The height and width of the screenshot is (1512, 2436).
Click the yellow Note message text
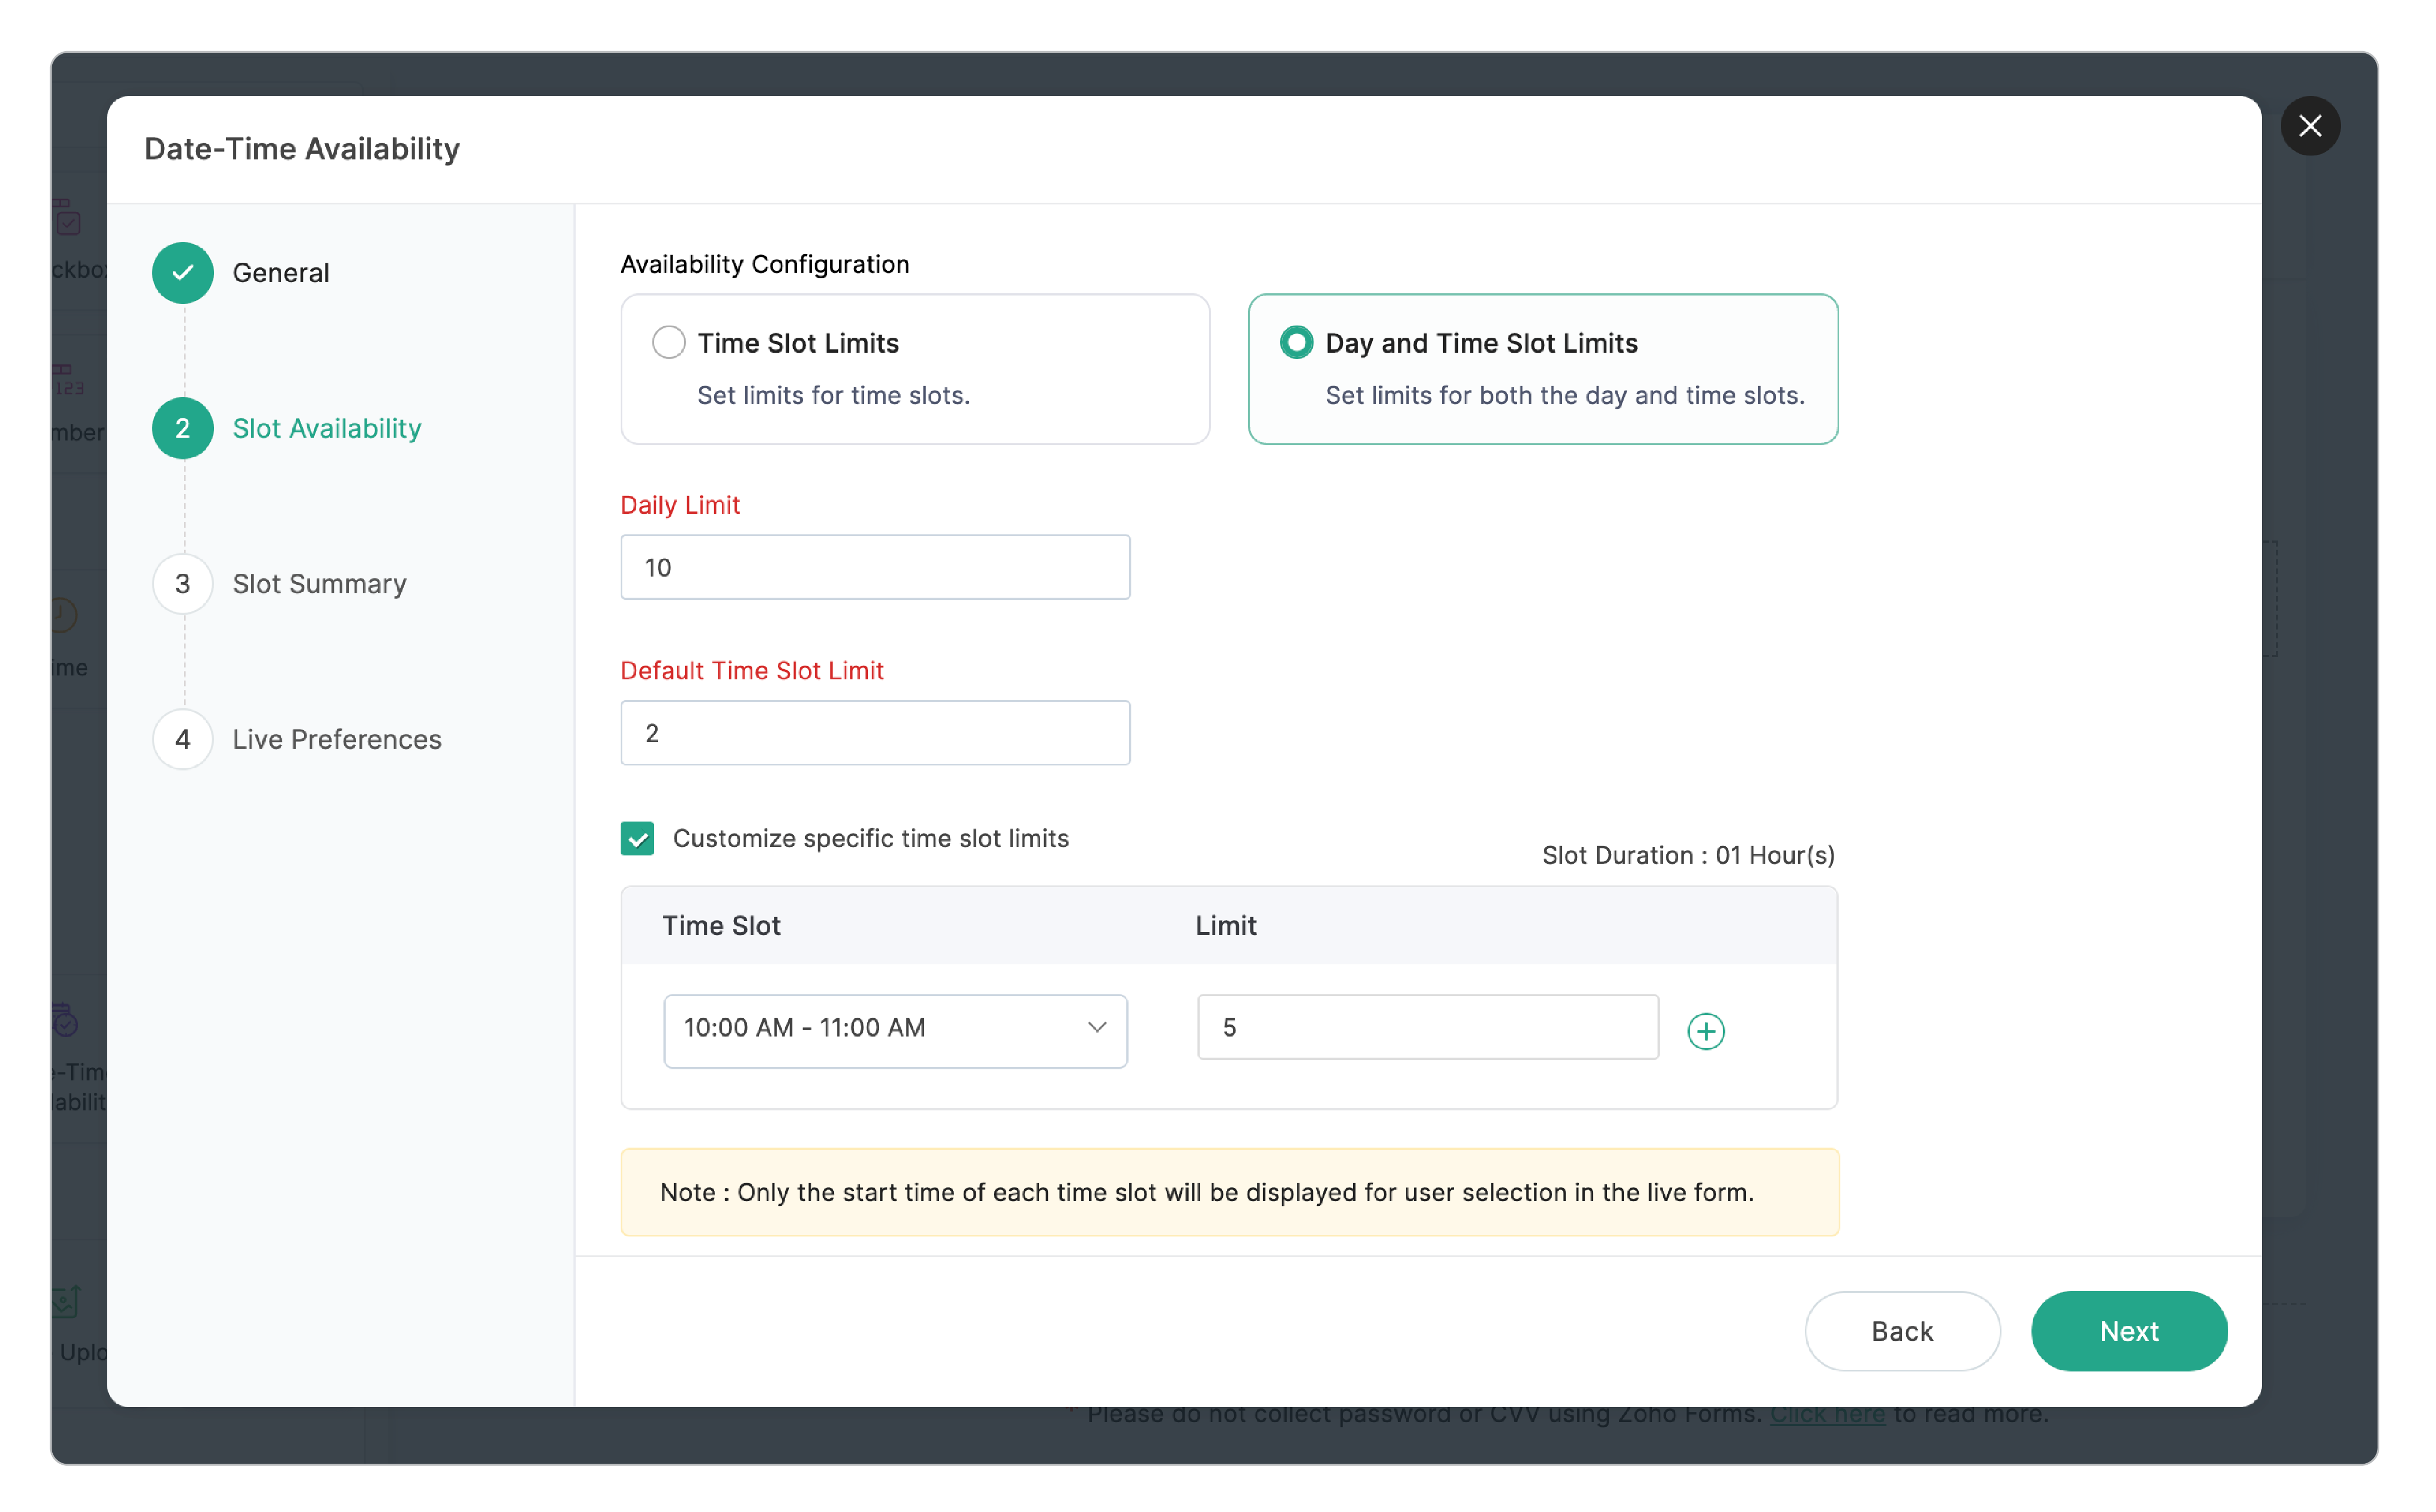point(1206,1192)
